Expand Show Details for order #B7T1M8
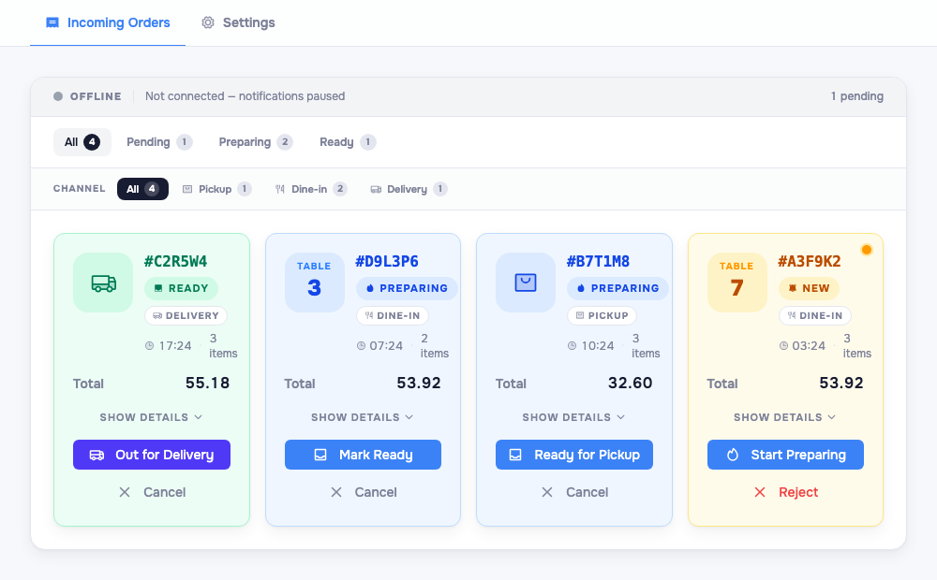The width and height of the screenshot is (937, 580). click(573, 417)
